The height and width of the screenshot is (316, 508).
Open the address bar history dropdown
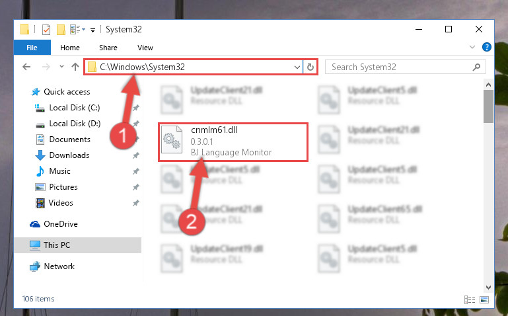coord(297,67)
